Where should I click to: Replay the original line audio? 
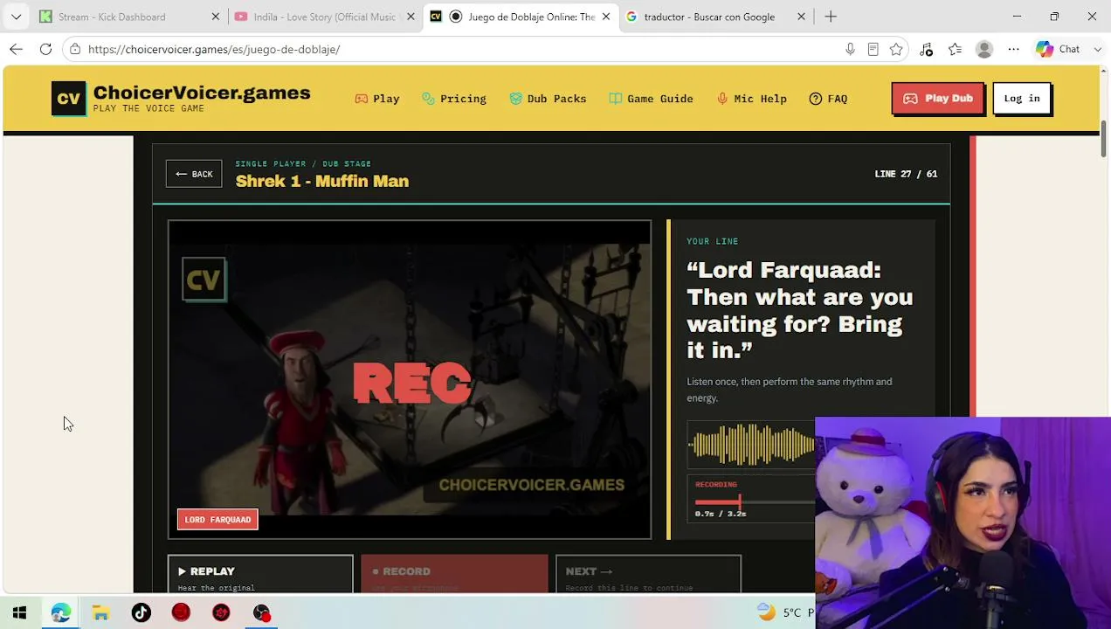[260, 575]
